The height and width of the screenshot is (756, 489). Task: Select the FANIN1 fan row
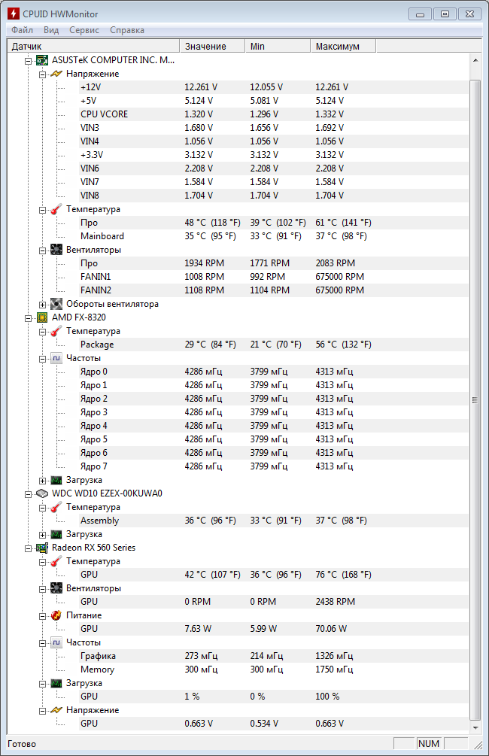[x=273, y=277]
